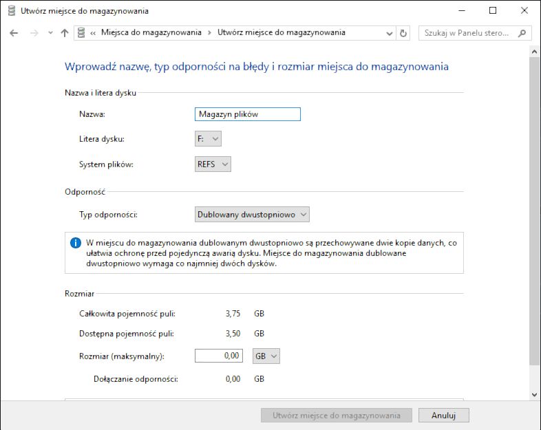Click 'Całkowita pojemność puli:' label
Screen dimensions: 541x430
coord(127,314)
